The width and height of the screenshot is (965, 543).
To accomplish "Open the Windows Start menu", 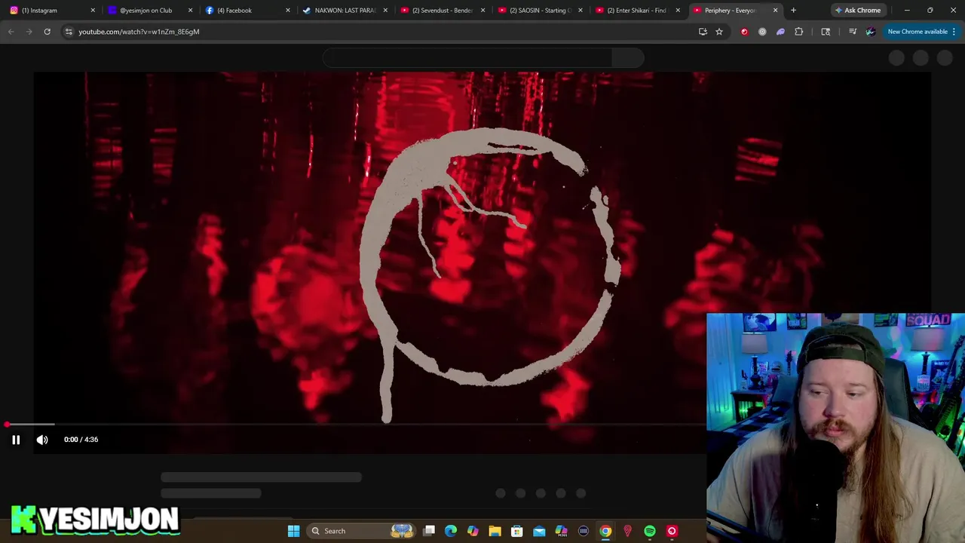I will [294, 531].
